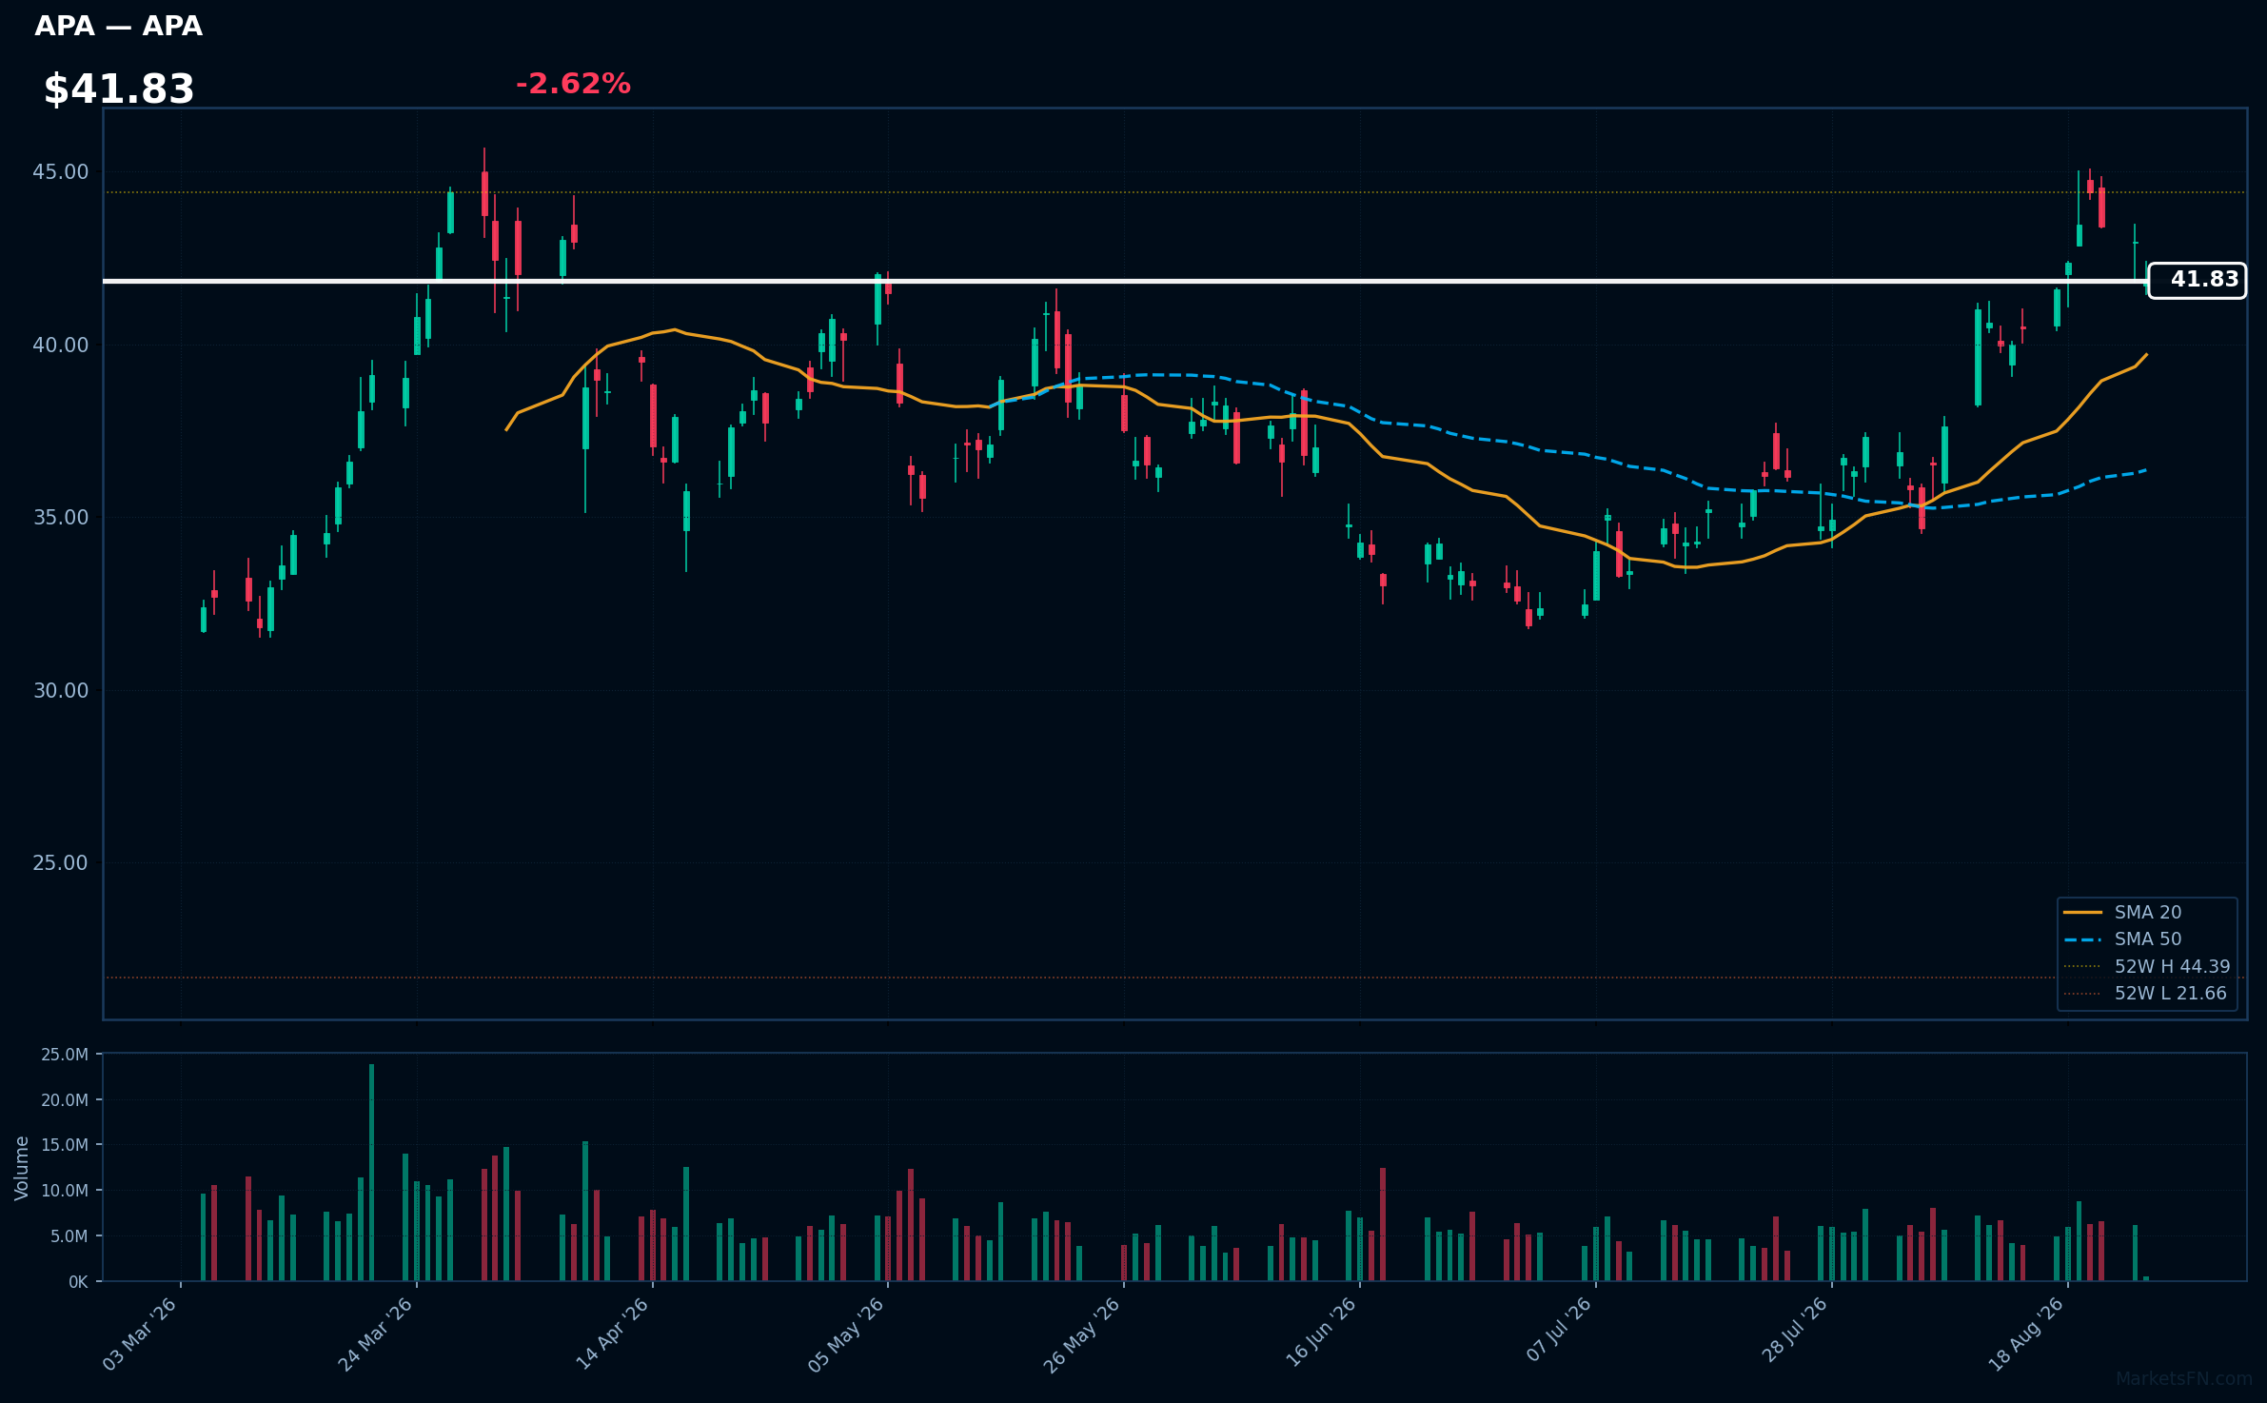Click the "14 Apr '26" date label
Image resolution: width=2267 pixels, height=1403 pixels.
(x=612, y=1334)
